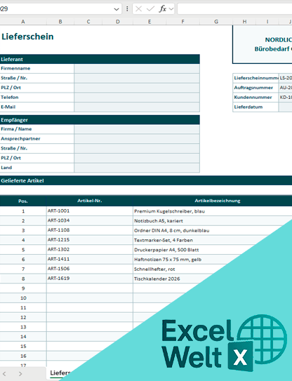Click into the formula bar input
The height and width of the screenshot is (381, 292).
[235, 9]
